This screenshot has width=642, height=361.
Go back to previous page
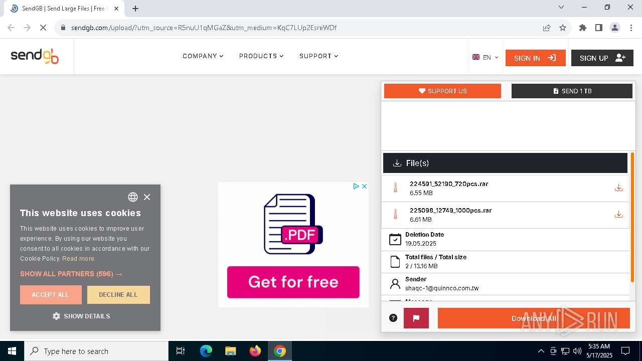pos(11,28)
